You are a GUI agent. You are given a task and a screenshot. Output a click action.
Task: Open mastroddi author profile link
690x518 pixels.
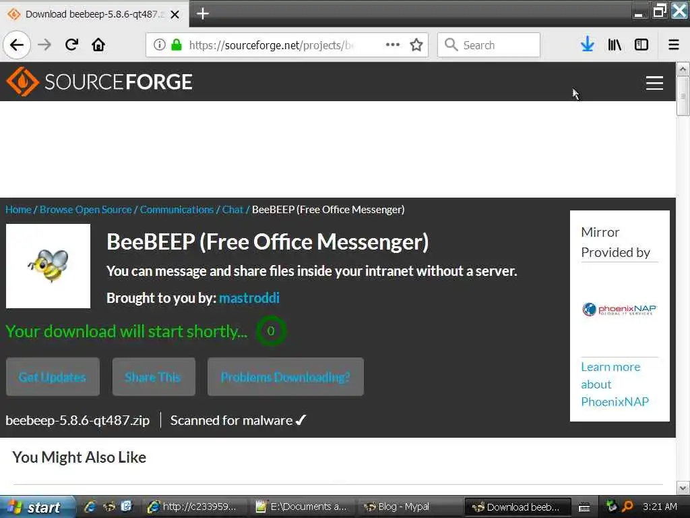coord(249,298)
